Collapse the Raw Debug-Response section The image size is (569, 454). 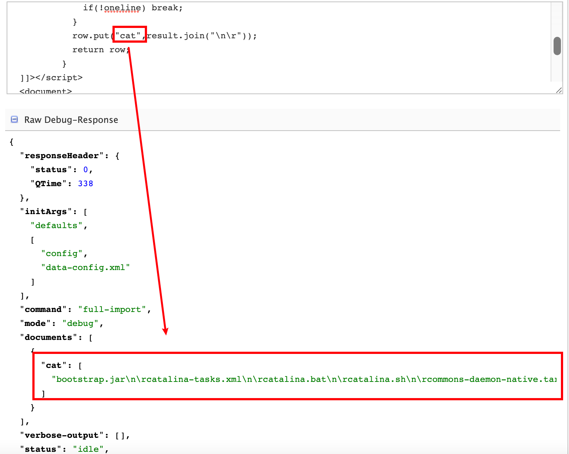coord(14,119)
